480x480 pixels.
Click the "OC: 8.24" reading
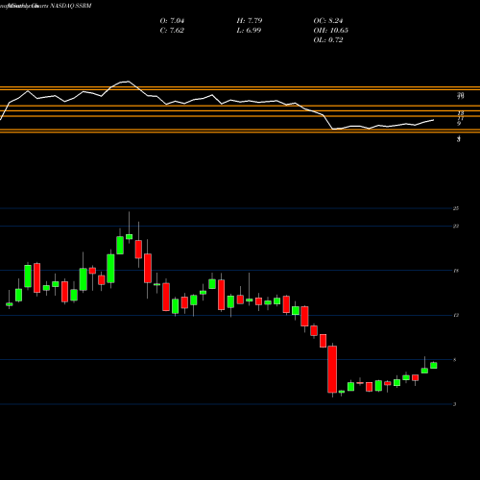328,21
